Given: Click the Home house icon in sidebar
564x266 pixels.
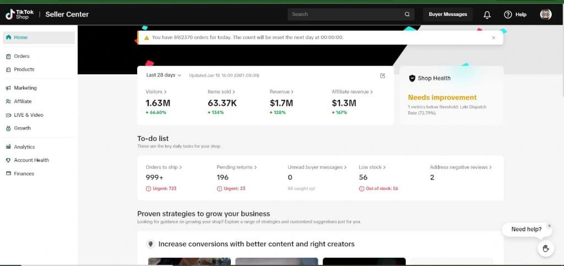Looking at the screenshot, I should point(9,37).
